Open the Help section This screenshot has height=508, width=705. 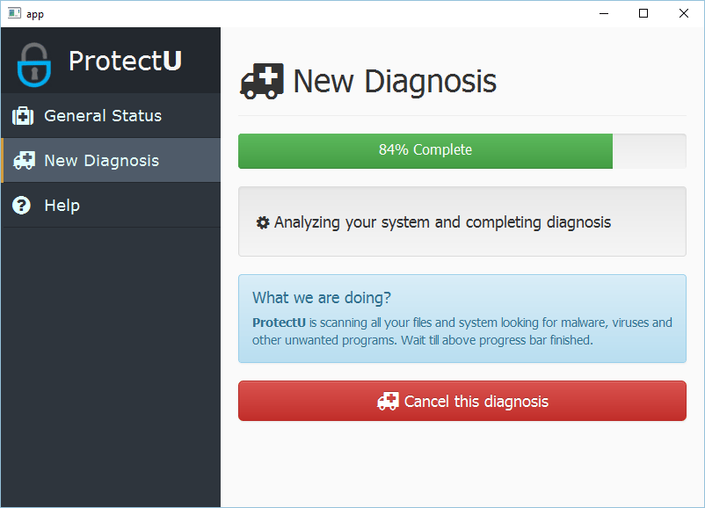coord(62,206)
